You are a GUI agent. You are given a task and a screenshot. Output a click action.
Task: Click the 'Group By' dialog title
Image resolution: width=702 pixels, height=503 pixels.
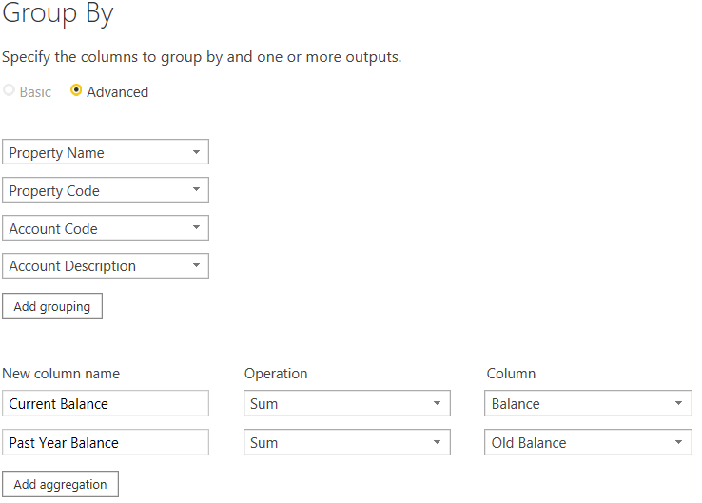click(58, 13)
